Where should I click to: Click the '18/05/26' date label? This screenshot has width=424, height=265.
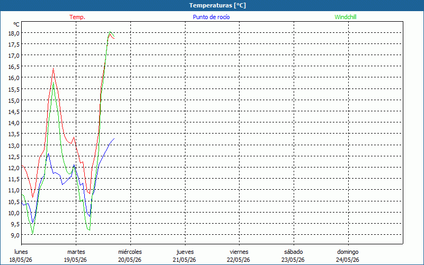(21, 260)
